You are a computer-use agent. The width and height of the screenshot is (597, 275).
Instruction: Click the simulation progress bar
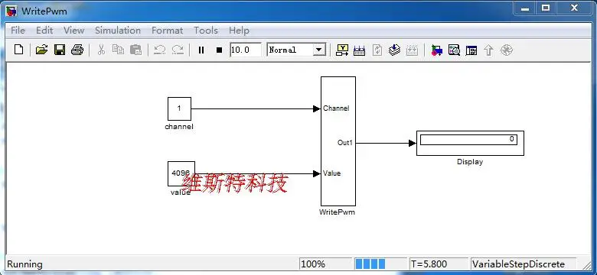(380, 264)
